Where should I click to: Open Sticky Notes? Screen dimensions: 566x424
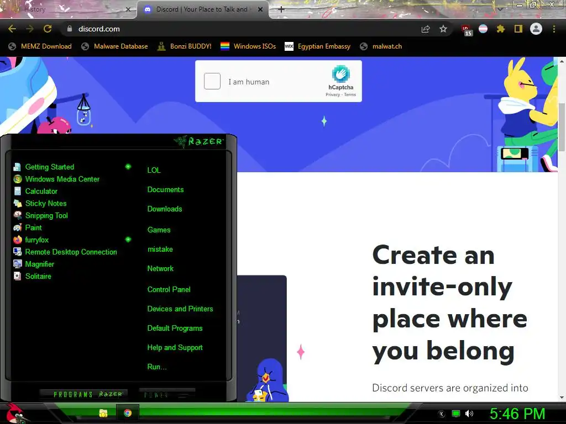coord(40,203)
